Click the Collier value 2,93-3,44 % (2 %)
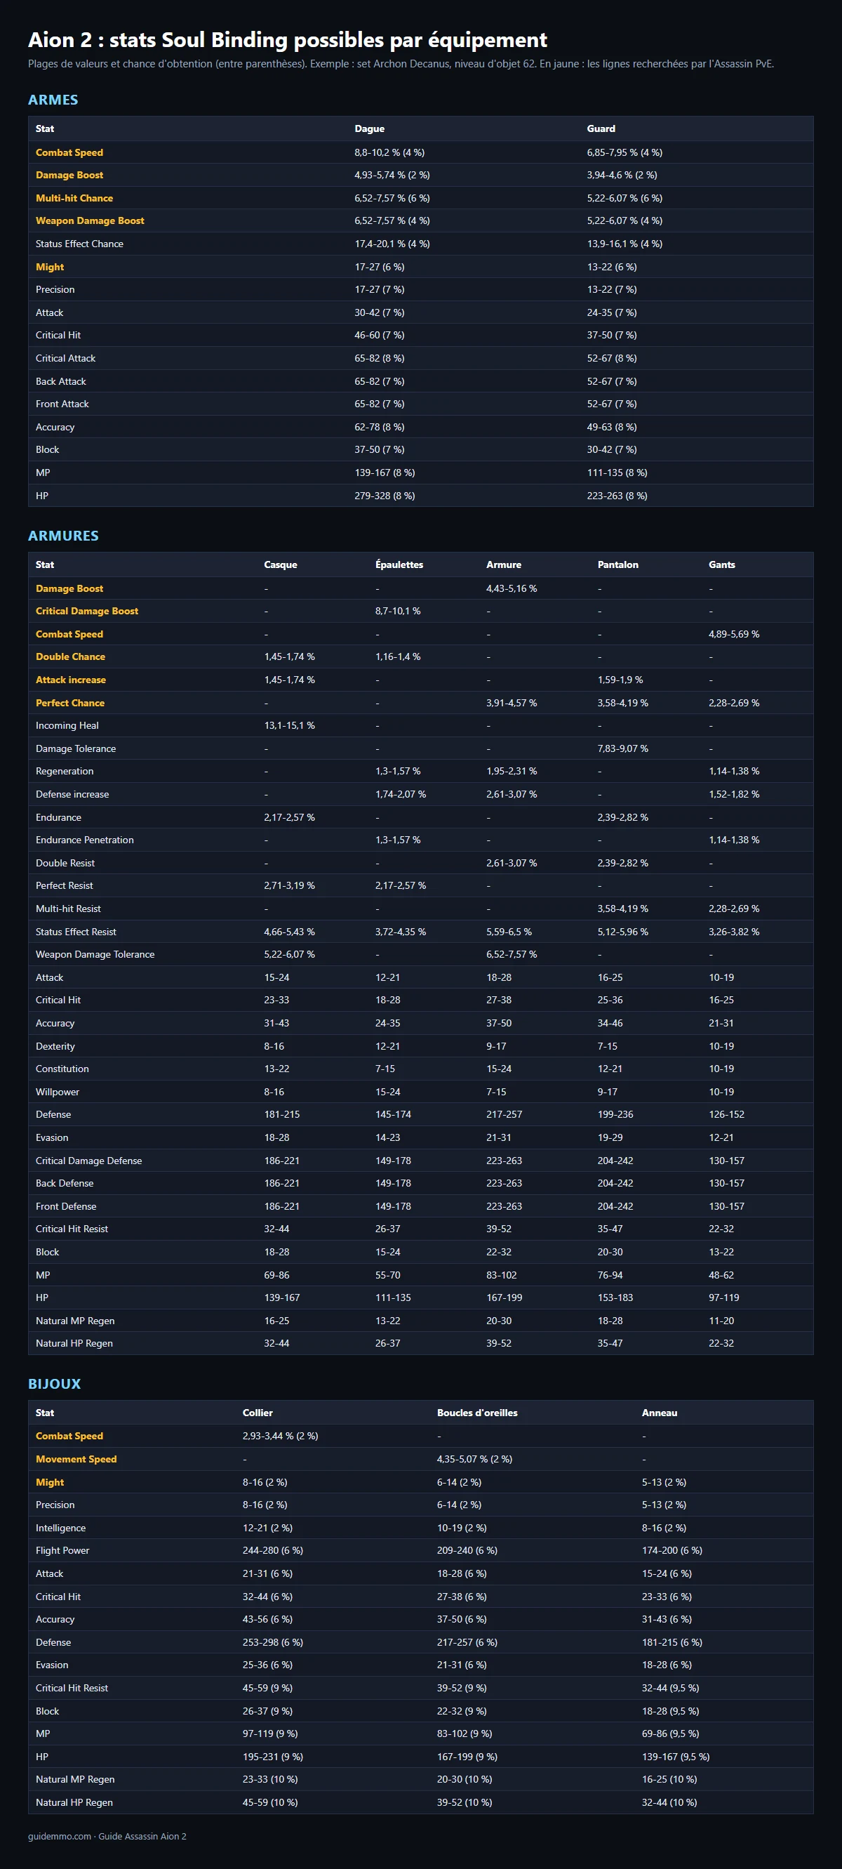 tap(280, 1436)
